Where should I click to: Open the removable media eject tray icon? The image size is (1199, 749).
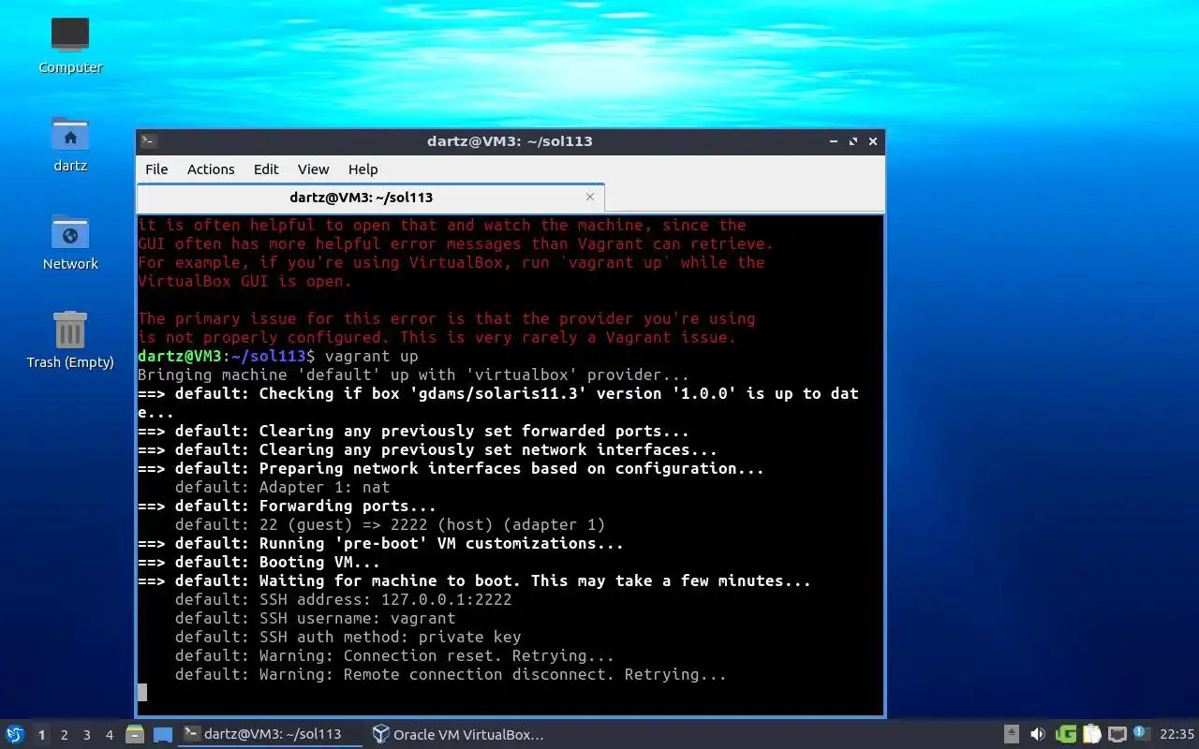click(x=1012, y=734)
